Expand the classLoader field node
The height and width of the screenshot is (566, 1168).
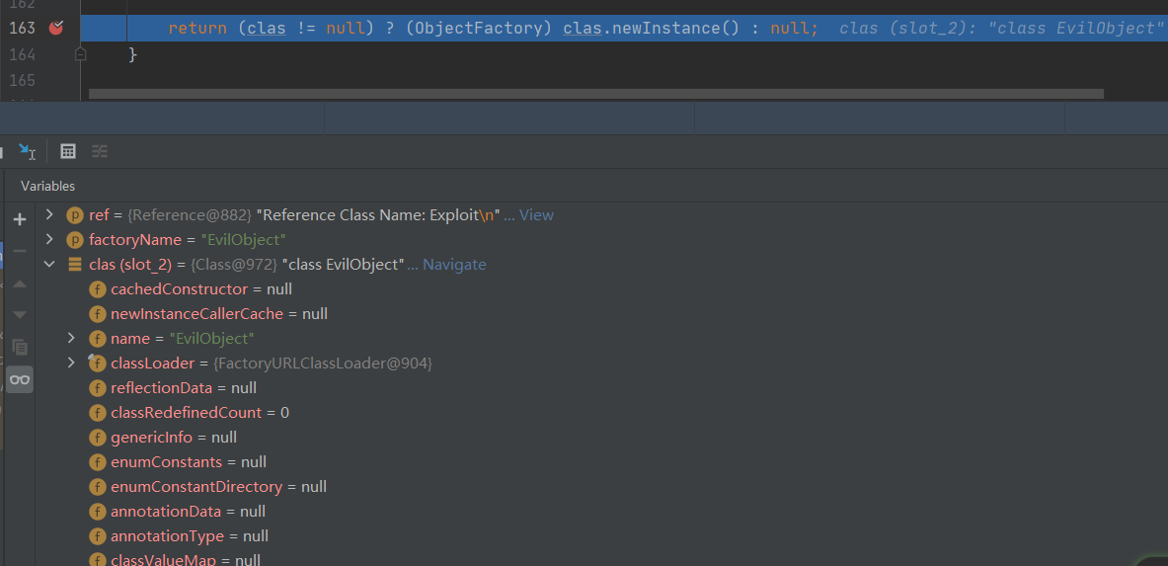[71, 363]
